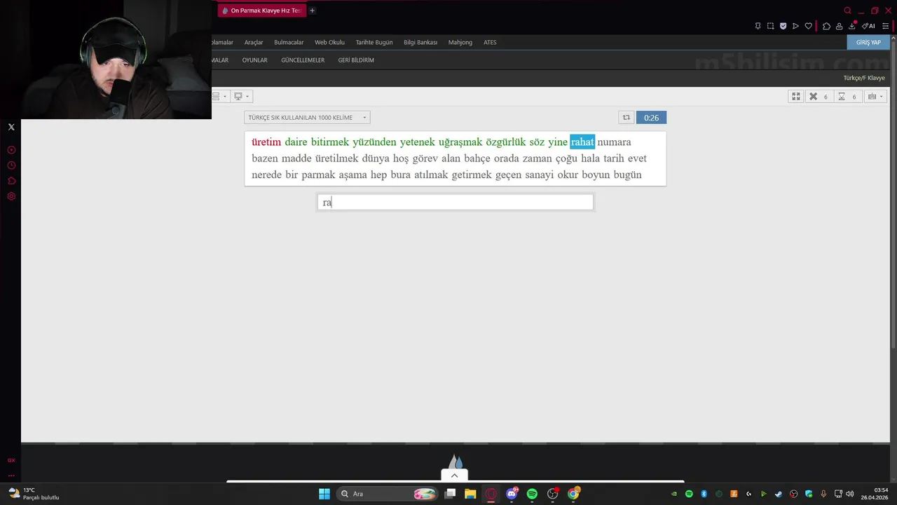Viewport: 897px width, 505px height.
Task: Click the restart test refresh icon
Action: point(626,118)
